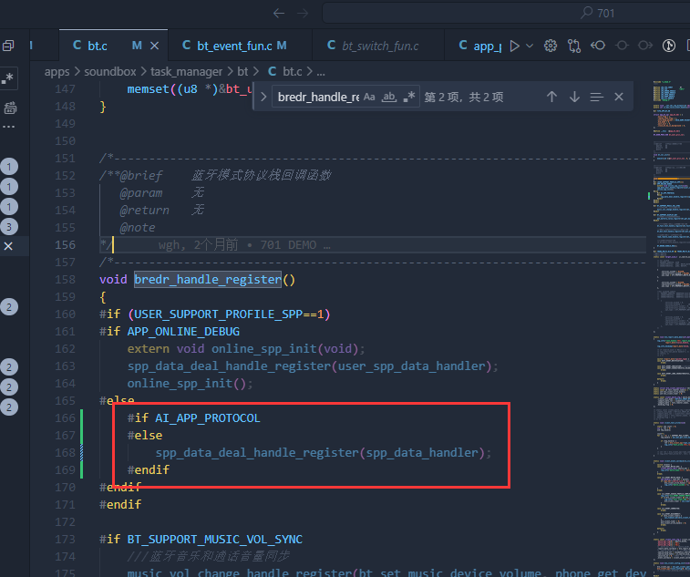Click the minimap code overview on the right
The height and width of the screenshot is (577, 690).
tap(671, 328)
